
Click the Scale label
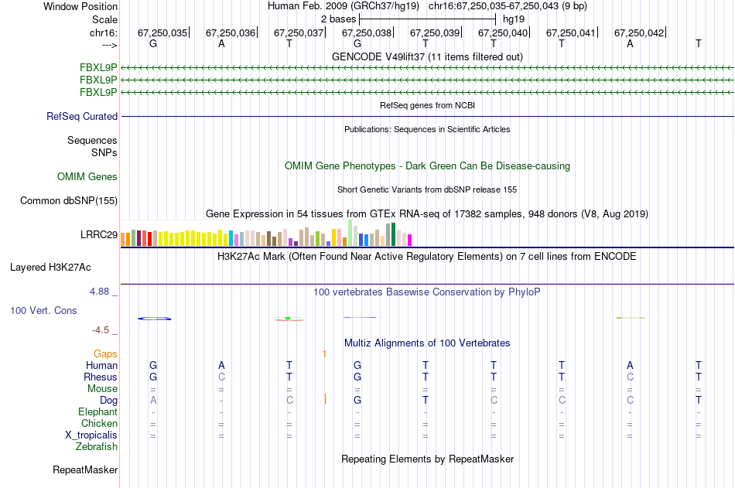[104, 19]
